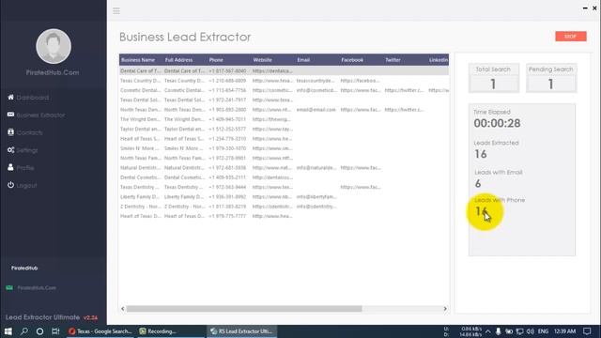The width and height of the screenshot is (601, 338).
Task: Open Task View icon in taskbar
Action: 55,331
